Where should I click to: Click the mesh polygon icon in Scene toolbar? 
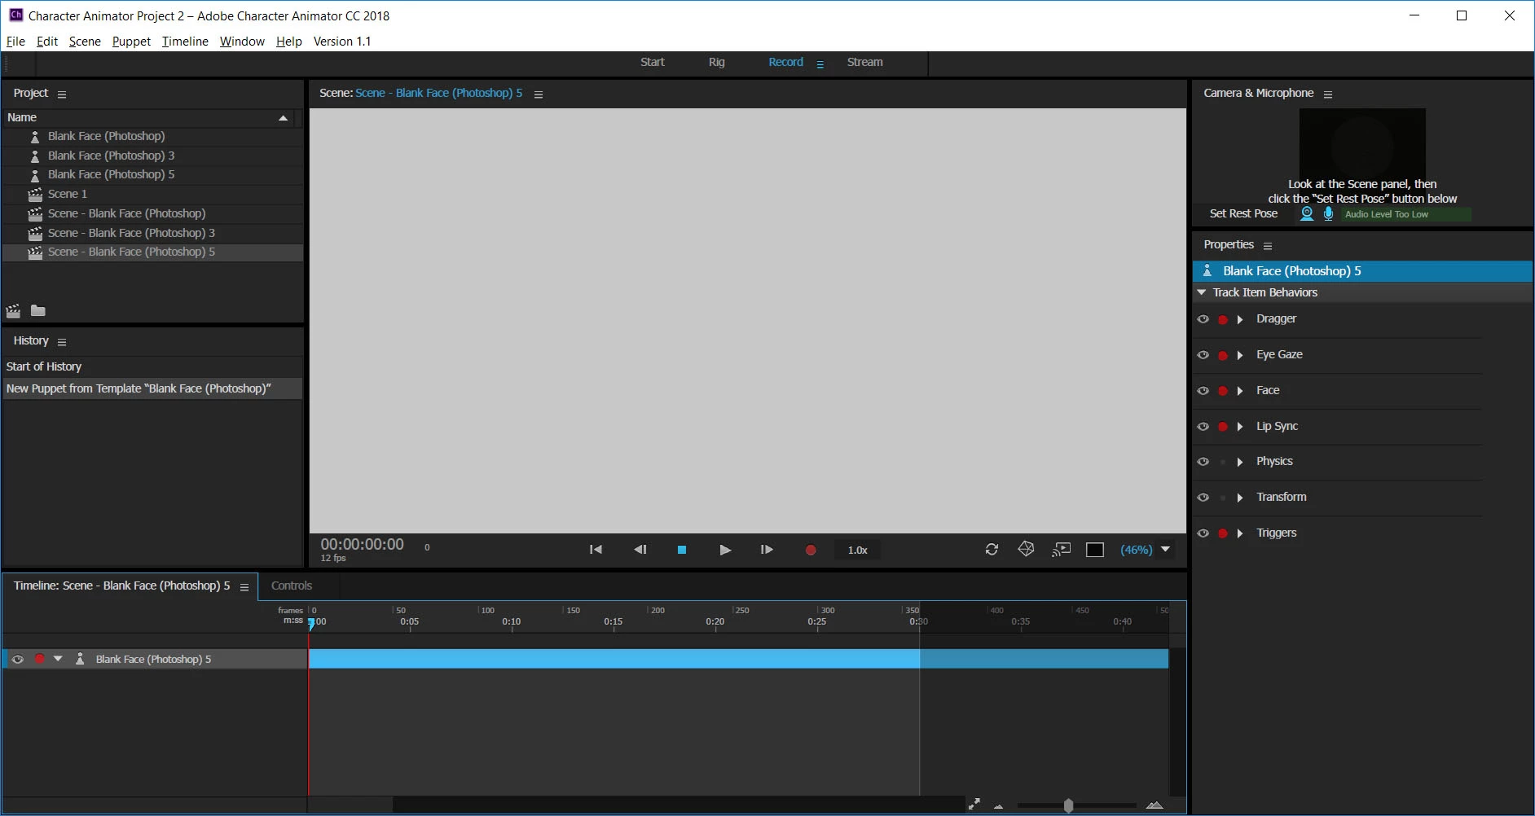(x=1027, y=550)
